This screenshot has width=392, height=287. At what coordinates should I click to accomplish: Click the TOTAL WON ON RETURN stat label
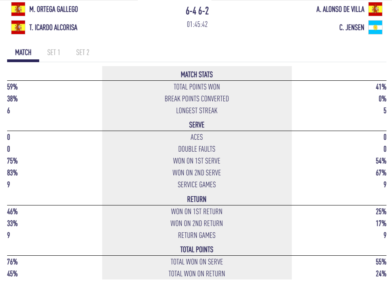[197, 274]
